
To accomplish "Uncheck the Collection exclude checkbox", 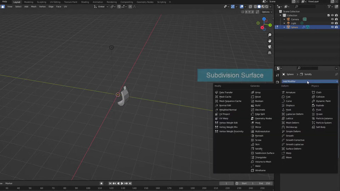I will coord(329,15).
